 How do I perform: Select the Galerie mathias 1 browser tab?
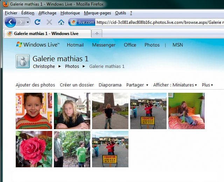[46, 34]
